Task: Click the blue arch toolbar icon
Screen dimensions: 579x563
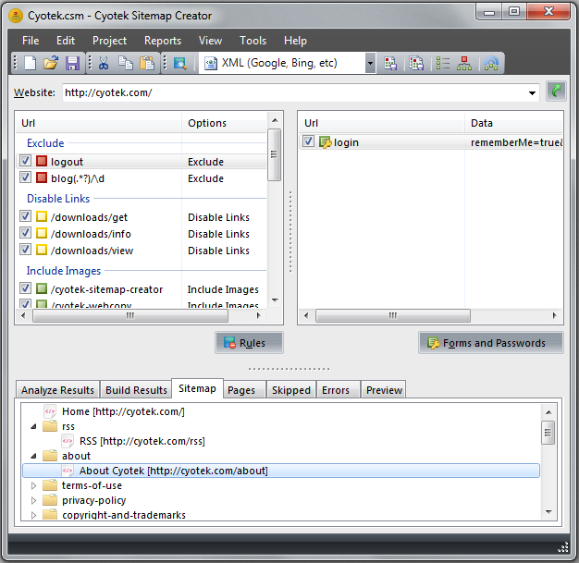Action: tap(491, 63)
